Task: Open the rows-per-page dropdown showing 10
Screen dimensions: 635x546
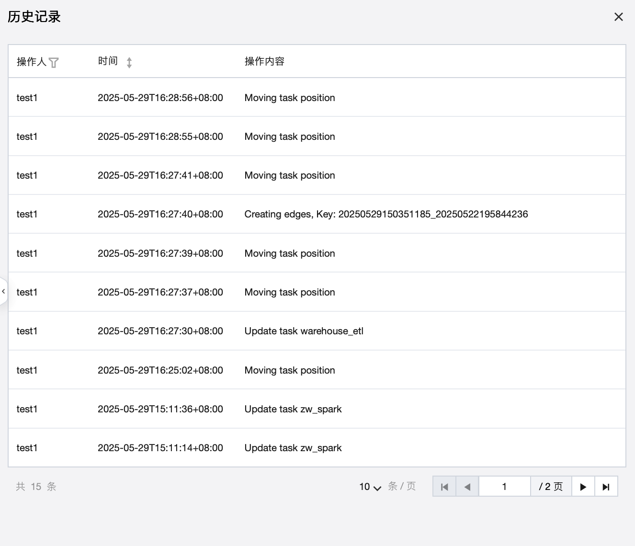Action: tap(370, 487)
